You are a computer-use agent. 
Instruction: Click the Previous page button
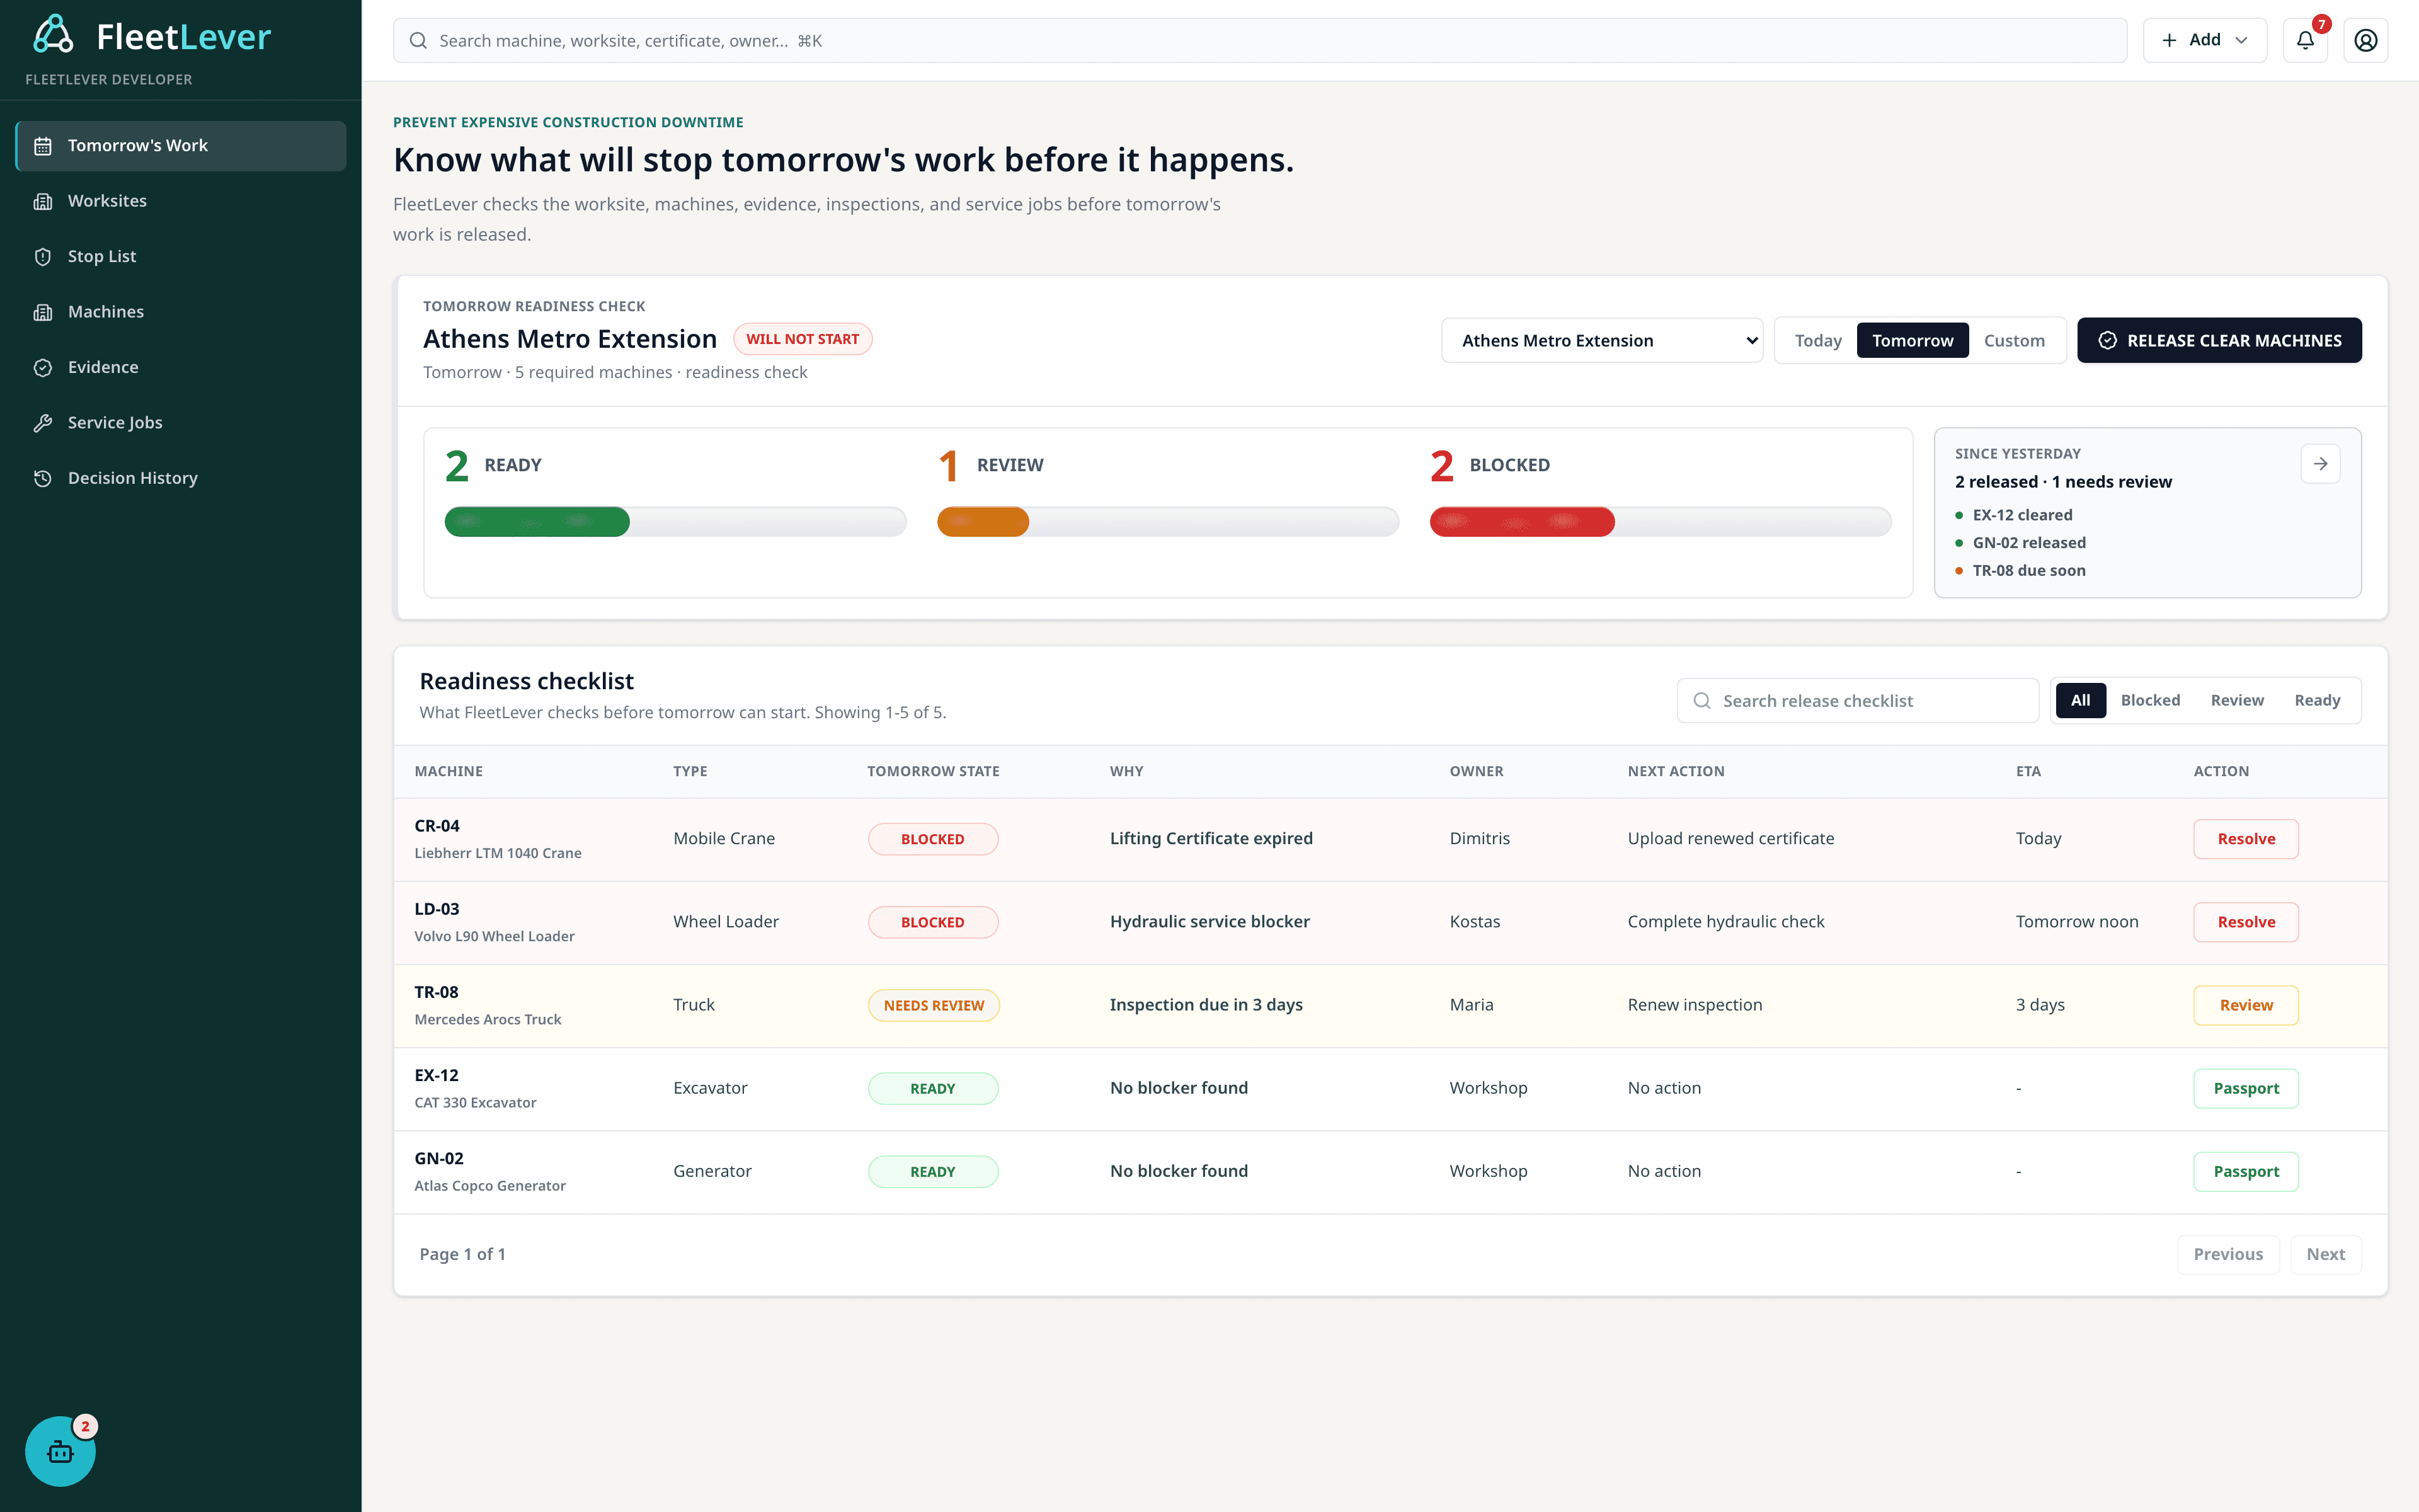click(x=2227, y=1254)
